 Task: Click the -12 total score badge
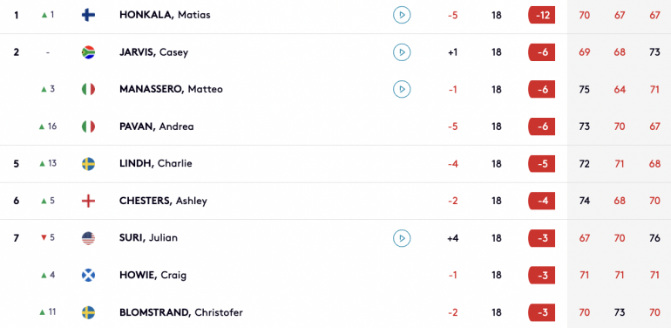tap(542, 16)
